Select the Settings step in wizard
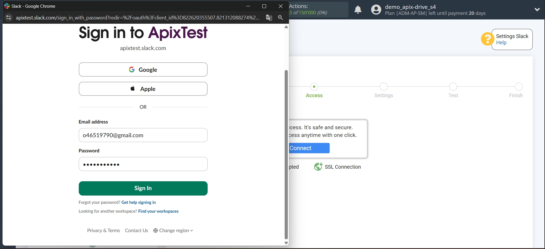 point(384,90)
